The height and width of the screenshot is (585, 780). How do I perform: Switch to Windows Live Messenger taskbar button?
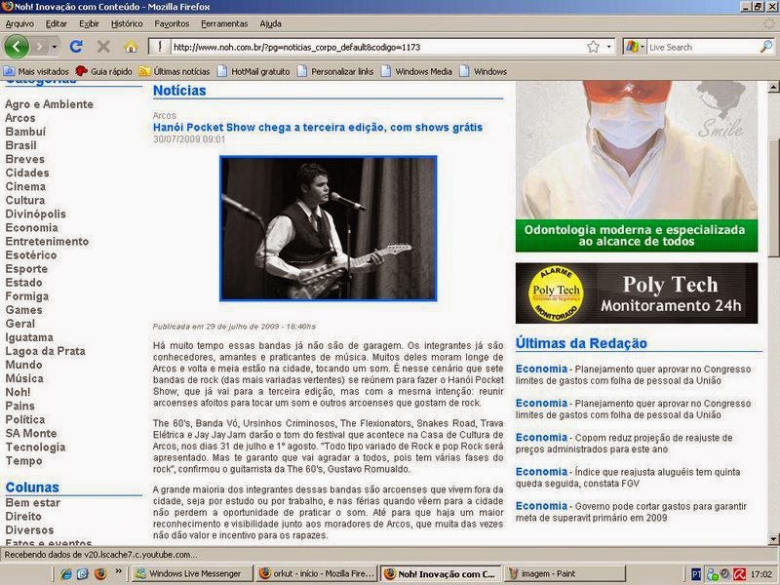tap(191, 573)
